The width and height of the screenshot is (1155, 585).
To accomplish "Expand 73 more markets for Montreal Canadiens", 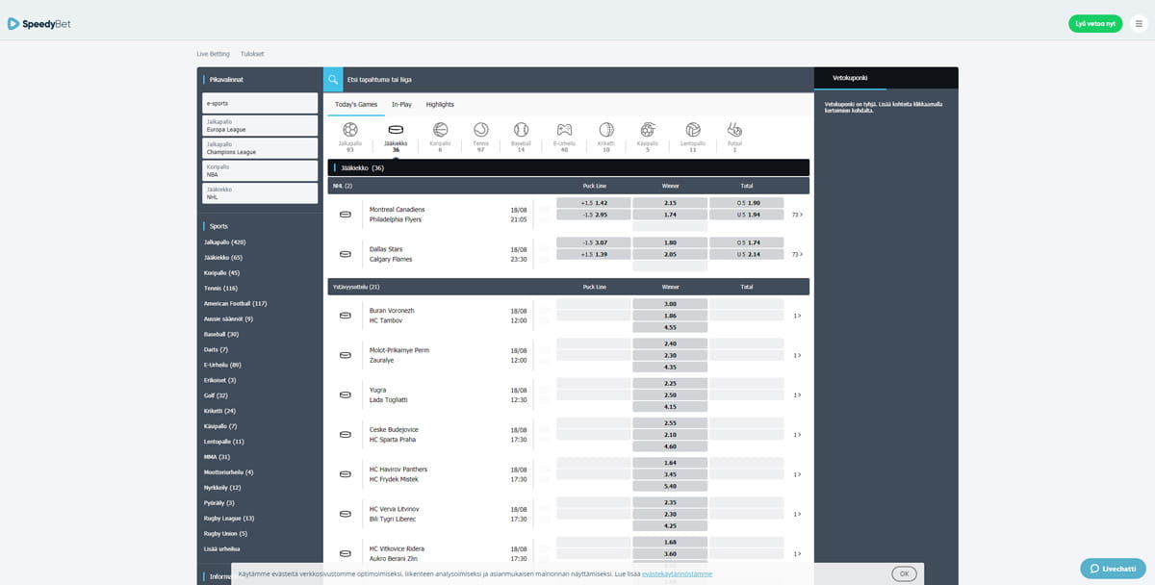I will click(797, 215).
